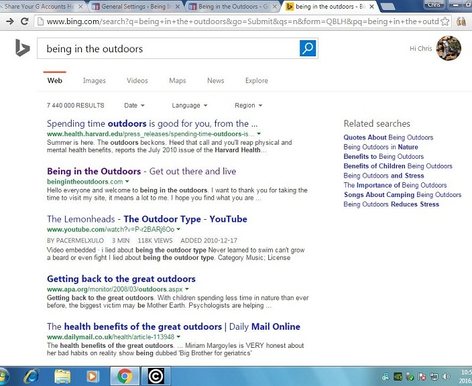Click the browser forward arrow
The image size is (472, 386).
(9, 21)
